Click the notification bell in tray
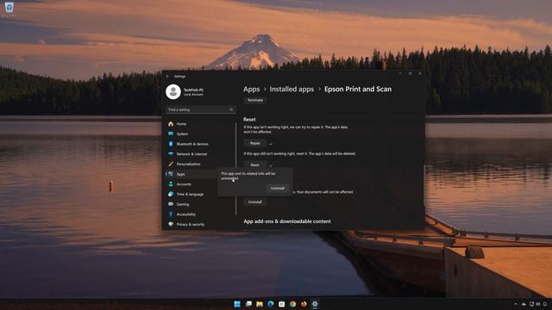 point(545,304)
